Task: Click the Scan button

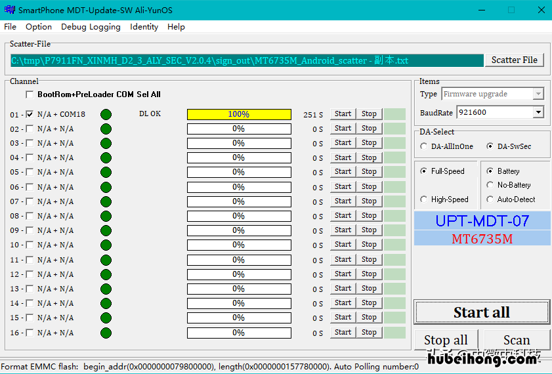Action: pos(517,340)
